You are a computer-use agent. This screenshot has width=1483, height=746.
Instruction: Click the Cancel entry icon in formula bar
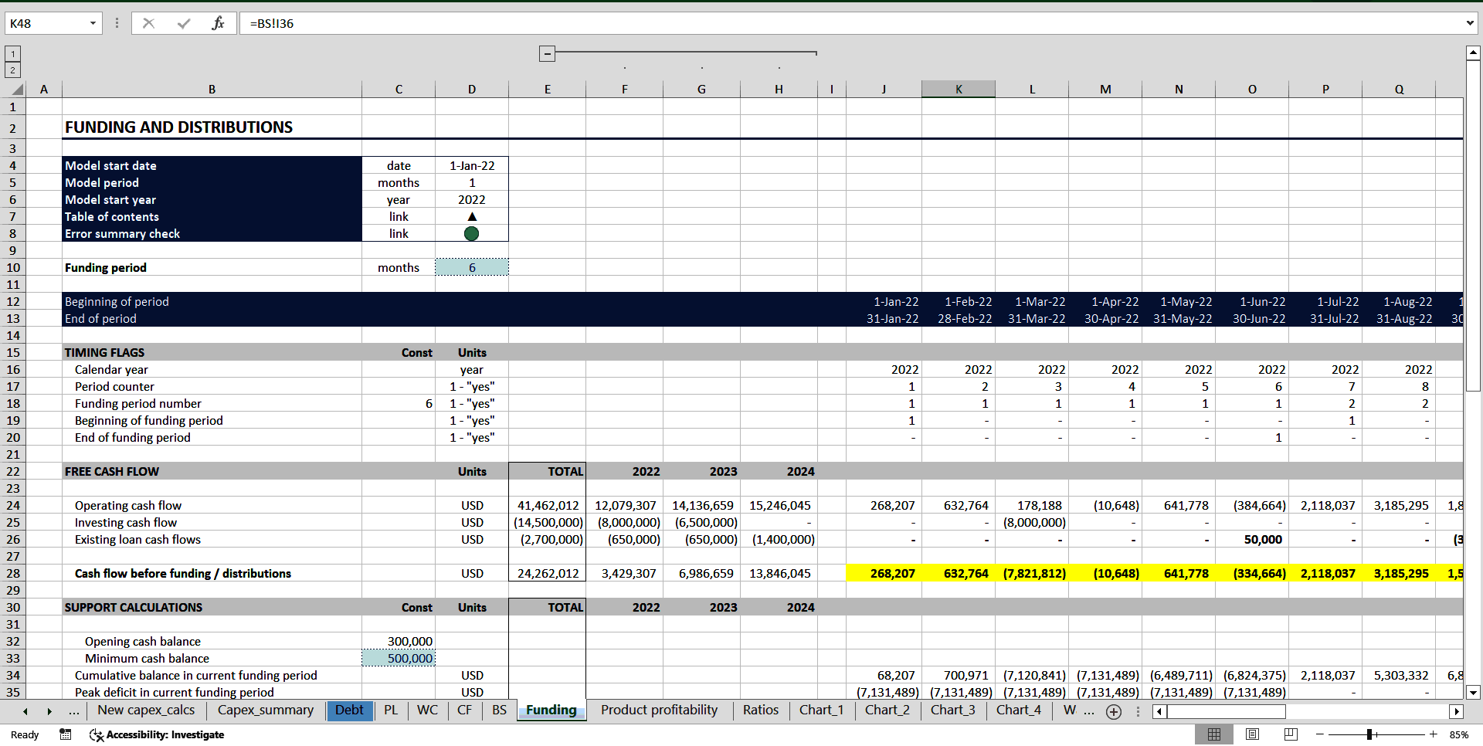coord(149,23)
